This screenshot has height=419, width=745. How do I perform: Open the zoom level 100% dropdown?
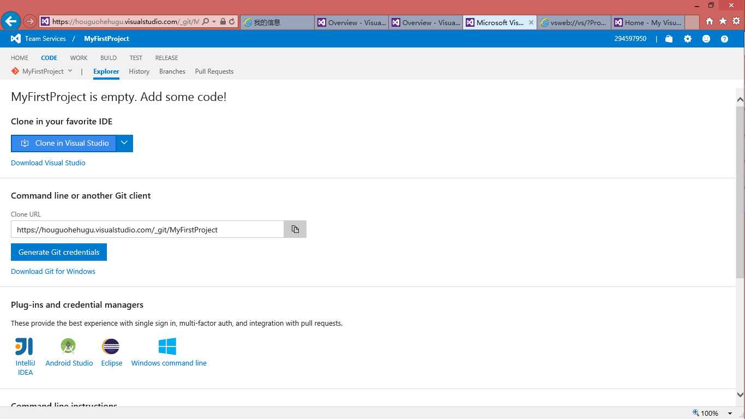[730, 414]
